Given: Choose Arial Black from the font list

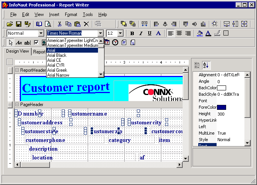Looking at the screenshot, I should click(x=72, y=55).
